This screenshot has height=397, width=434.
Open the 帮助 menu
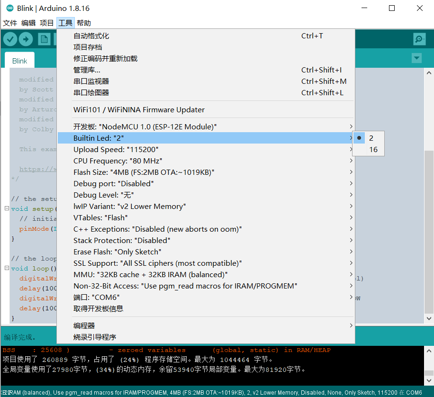click(83, 23)
